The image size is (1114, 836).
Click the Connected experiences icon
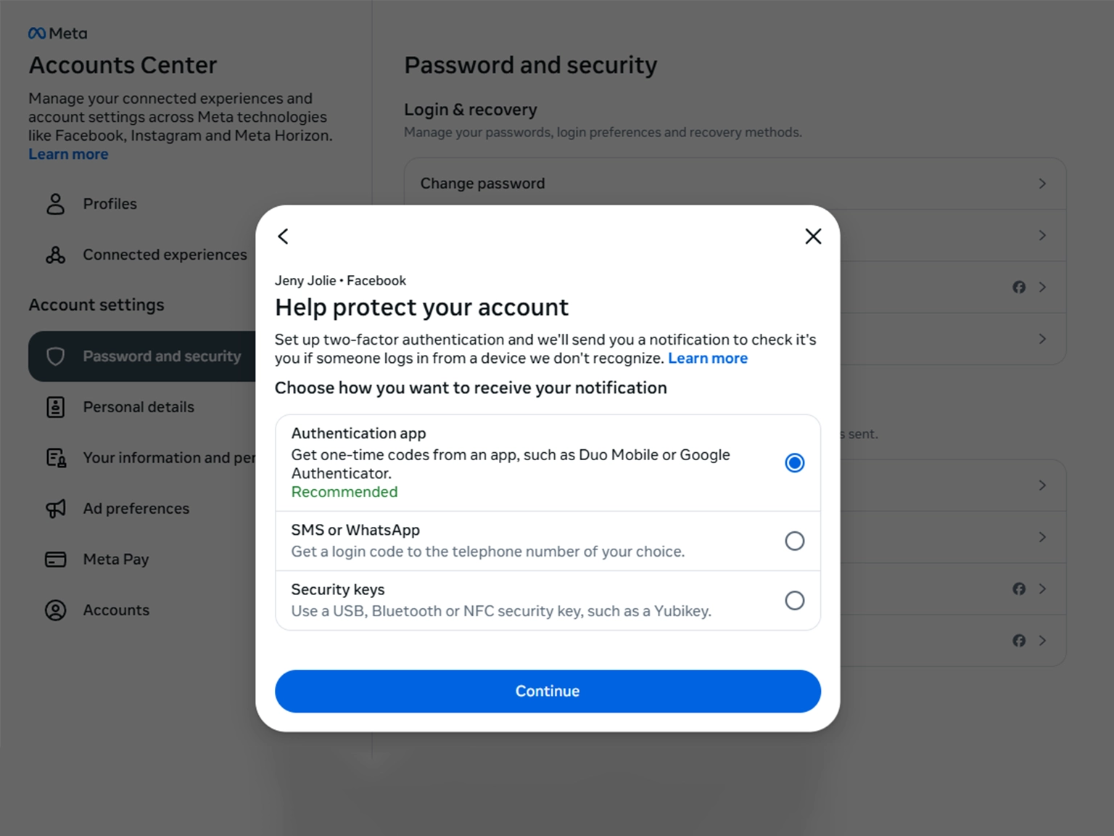click(55, 255)
